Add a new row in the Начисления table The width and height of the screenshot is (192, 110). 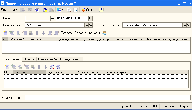pos(7,67)
